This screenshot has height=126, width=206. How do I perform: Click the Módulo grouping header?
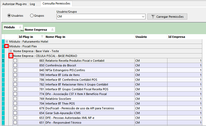(x=13, y=27)
